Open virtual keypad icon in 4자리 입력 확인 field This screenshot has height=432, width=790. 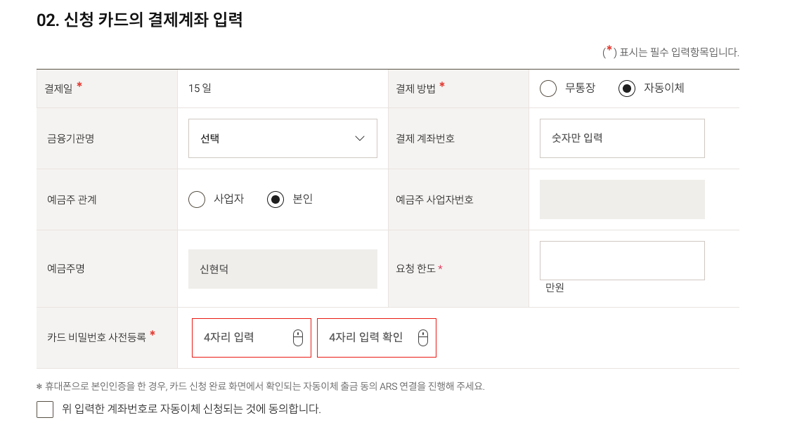click(x=422, y=338)
